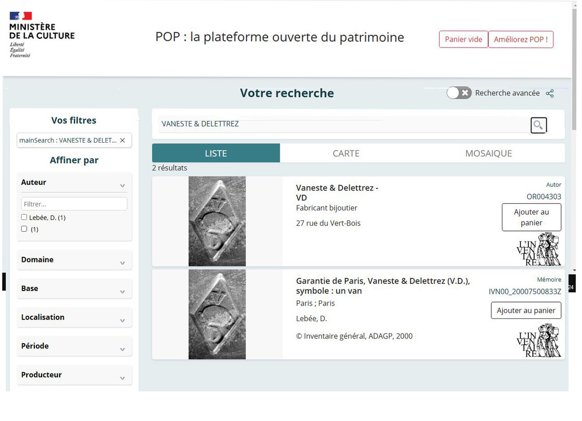Expand the Base filter section
The width and height of the screenshot is (582, 421).
tap(74, 288)
